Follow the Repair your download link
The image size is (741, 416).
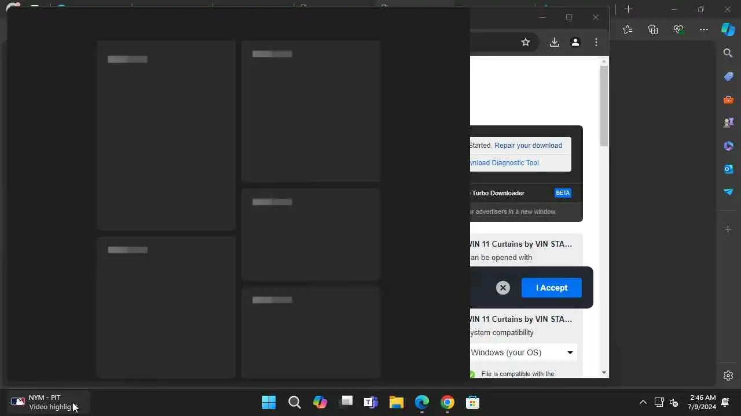click(x=528, y=146)
